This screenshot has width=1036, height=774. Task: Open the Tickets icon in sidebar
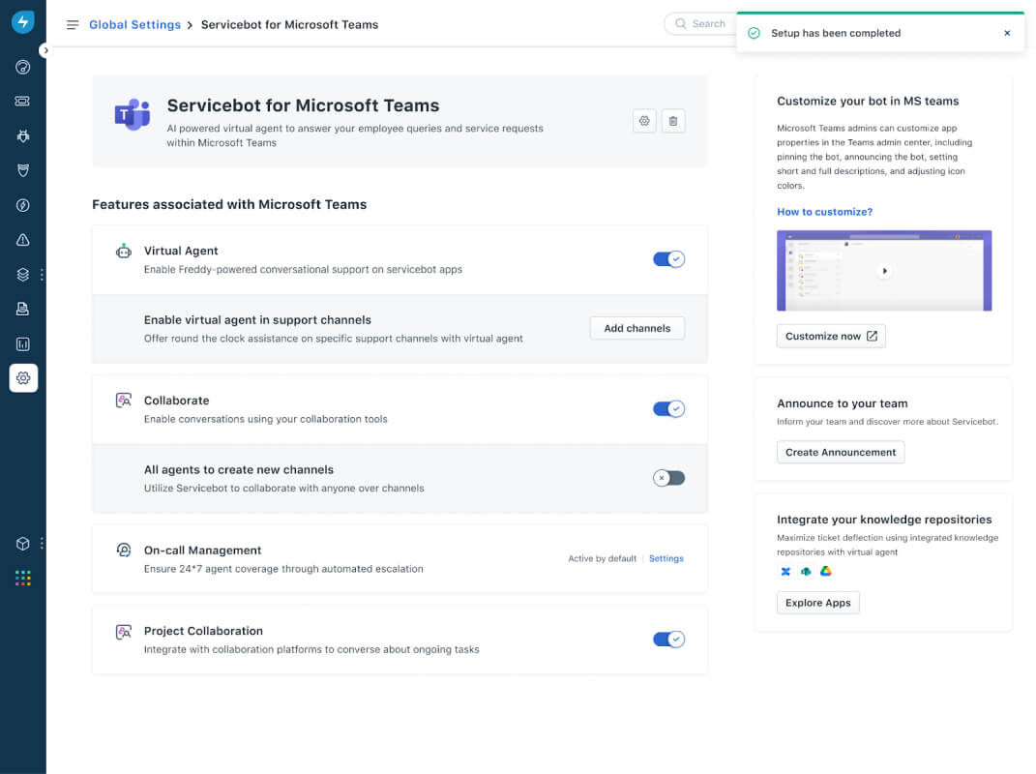(23, 102)
